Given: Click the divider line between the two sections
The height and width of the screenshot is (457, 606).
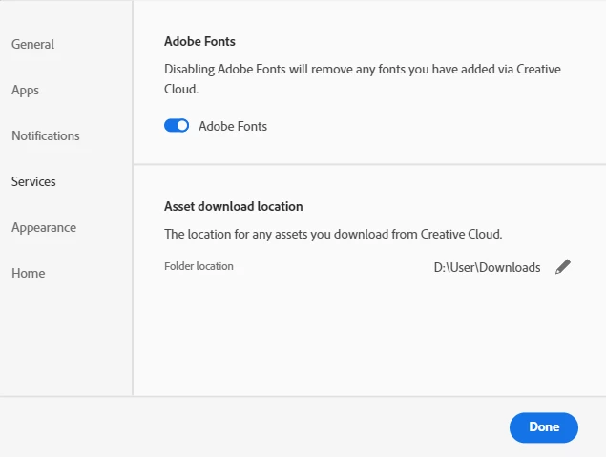Looking at the screenshot, I should coord(368,164).
